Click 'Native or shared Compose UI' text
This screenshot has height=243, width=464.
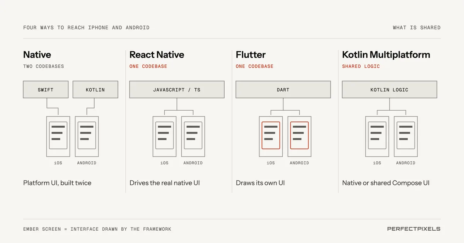coord(386,183)
